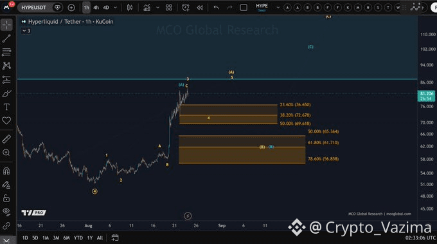Image resolution: width=437 pixels, height=244 pixels.
Task: Click the N quick-access circle button
Action: (x=368, y=8)
